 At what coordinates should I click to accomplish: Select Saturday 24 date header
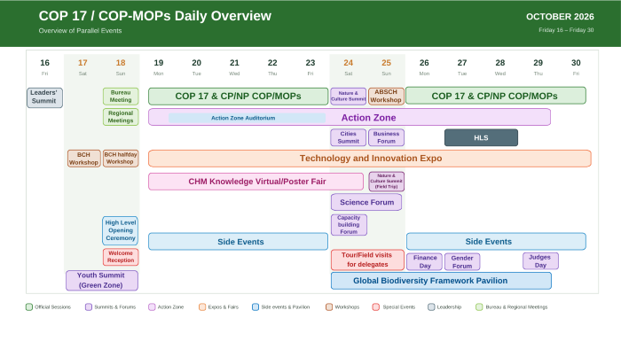click(349, 66)
